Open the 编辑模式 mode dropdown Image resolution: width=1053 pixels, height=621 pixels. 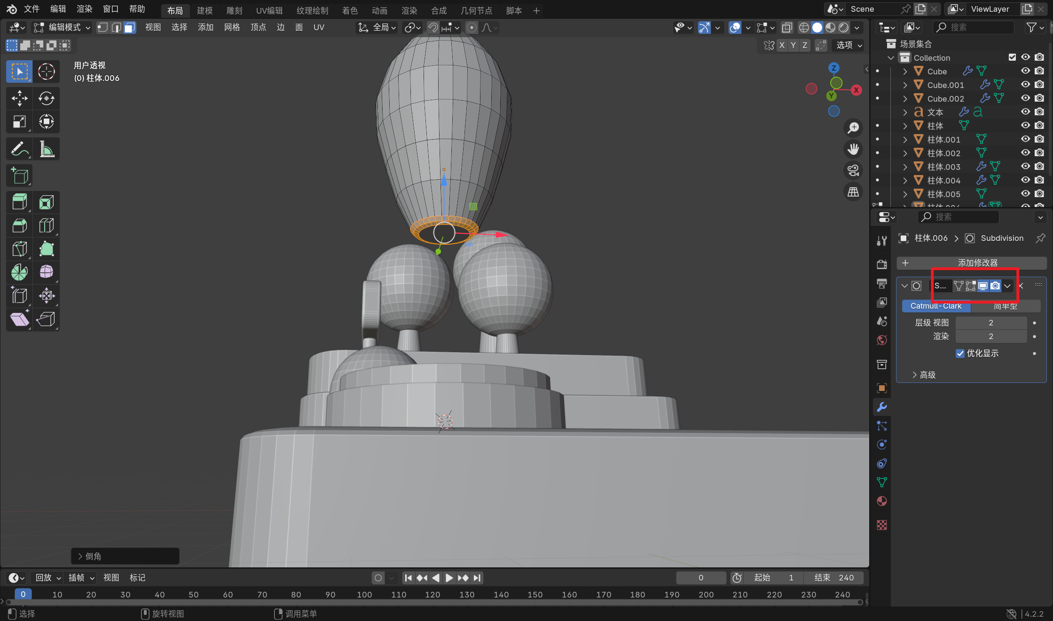tap(63, 28)
